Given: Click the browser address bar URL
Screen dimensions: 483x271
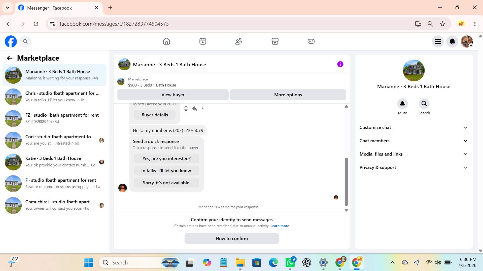Looking at the screenshot, I should point(114,24).
